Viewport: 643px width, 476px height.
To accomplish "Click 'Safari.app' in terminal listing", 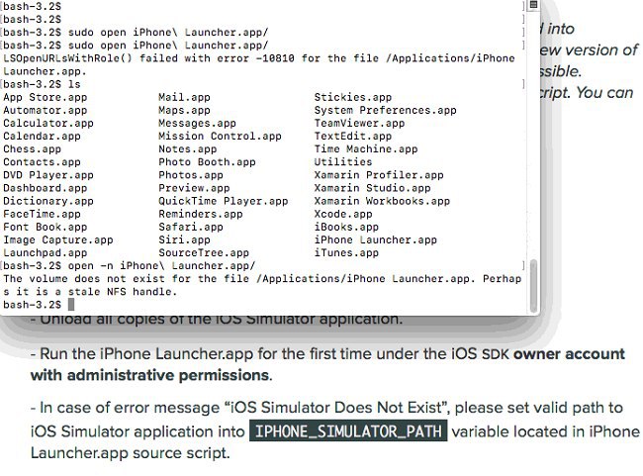I will [x=191, y=228].
